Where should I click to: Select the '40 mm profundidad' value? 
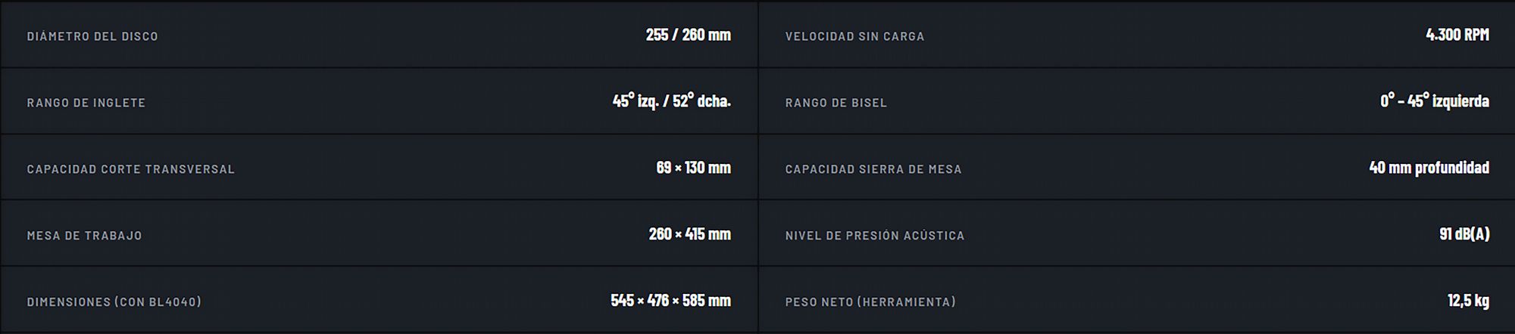(x=1429, y=168)
